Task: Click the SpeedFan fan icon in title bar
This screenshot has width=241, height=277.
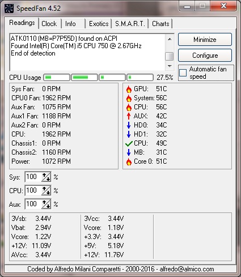Action: pyautogui.click(x=9, y=8)
